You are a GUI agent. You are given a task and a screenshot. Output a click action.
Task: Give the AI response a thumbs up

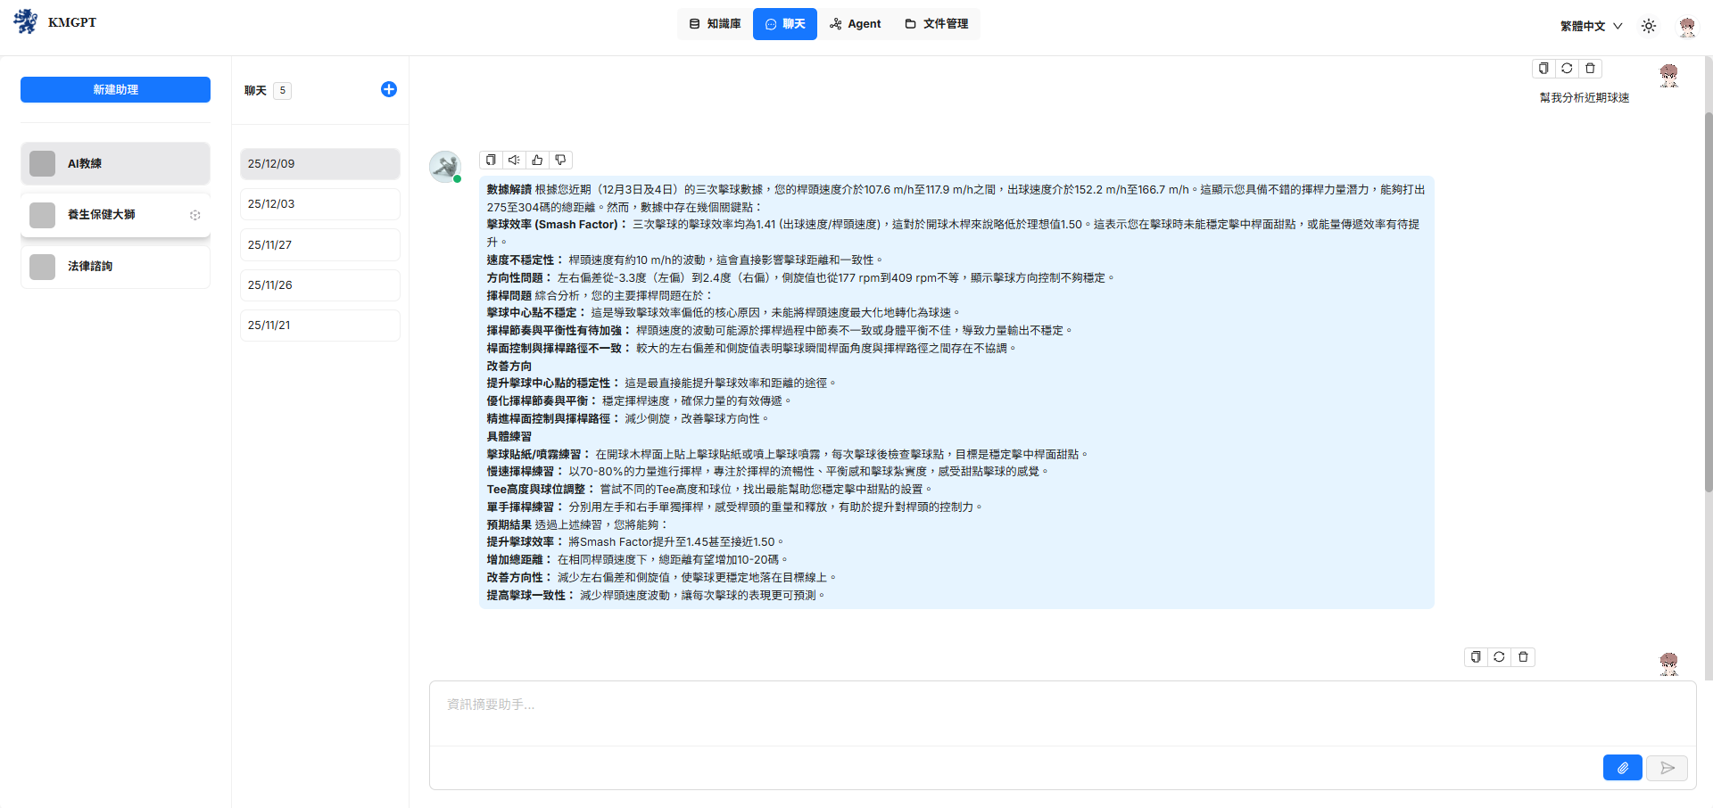(x=537, y=161)
